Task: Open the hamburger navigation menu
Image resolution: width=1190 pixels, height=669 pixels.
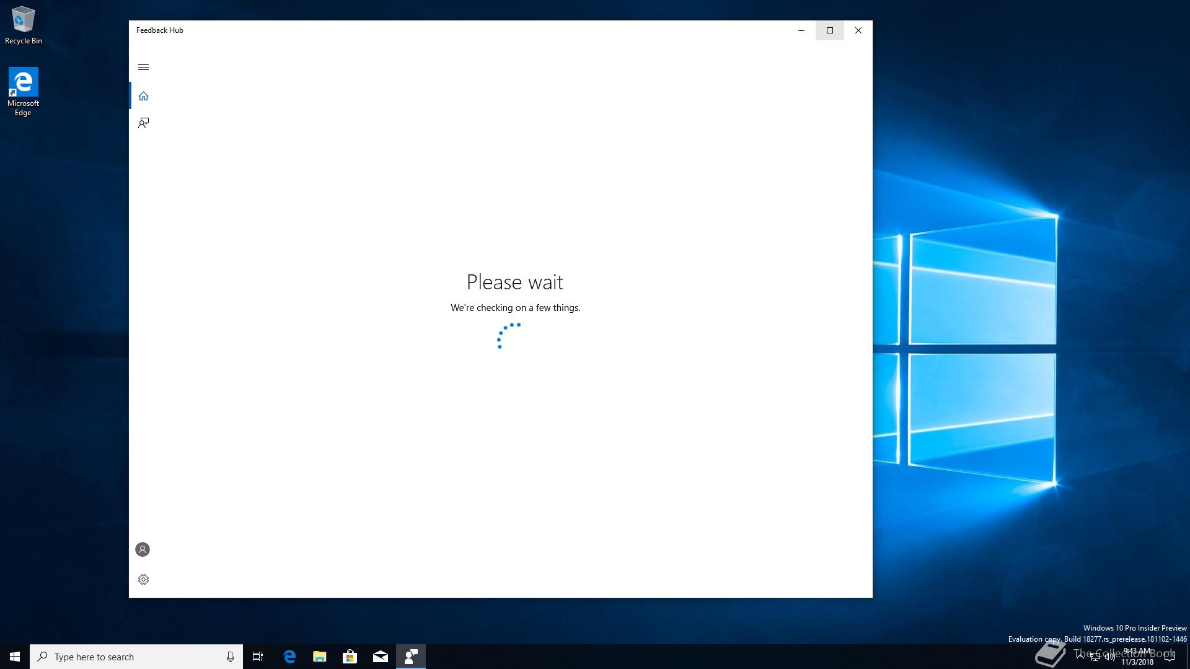Action: [x=143, y=67]
